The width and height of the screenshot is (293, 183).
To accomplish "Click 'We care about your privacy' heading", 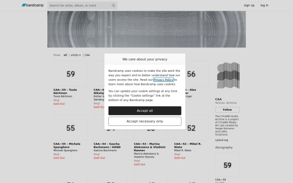I will click(145, 59).
